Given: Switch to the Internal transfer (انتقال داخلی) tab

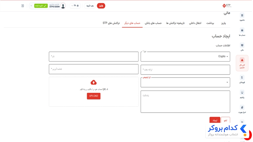Looking at the screenshot, I should click(x=195, y=23).
